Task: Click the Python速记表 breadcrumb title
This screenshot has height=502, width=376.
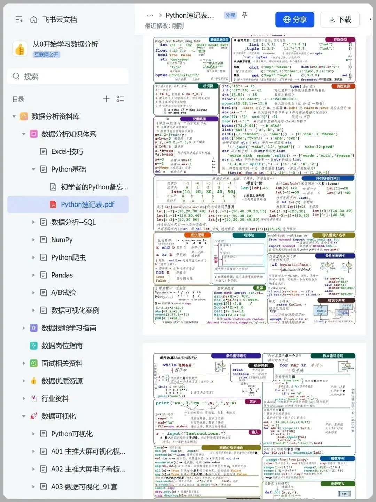Action: coord(190,15)
